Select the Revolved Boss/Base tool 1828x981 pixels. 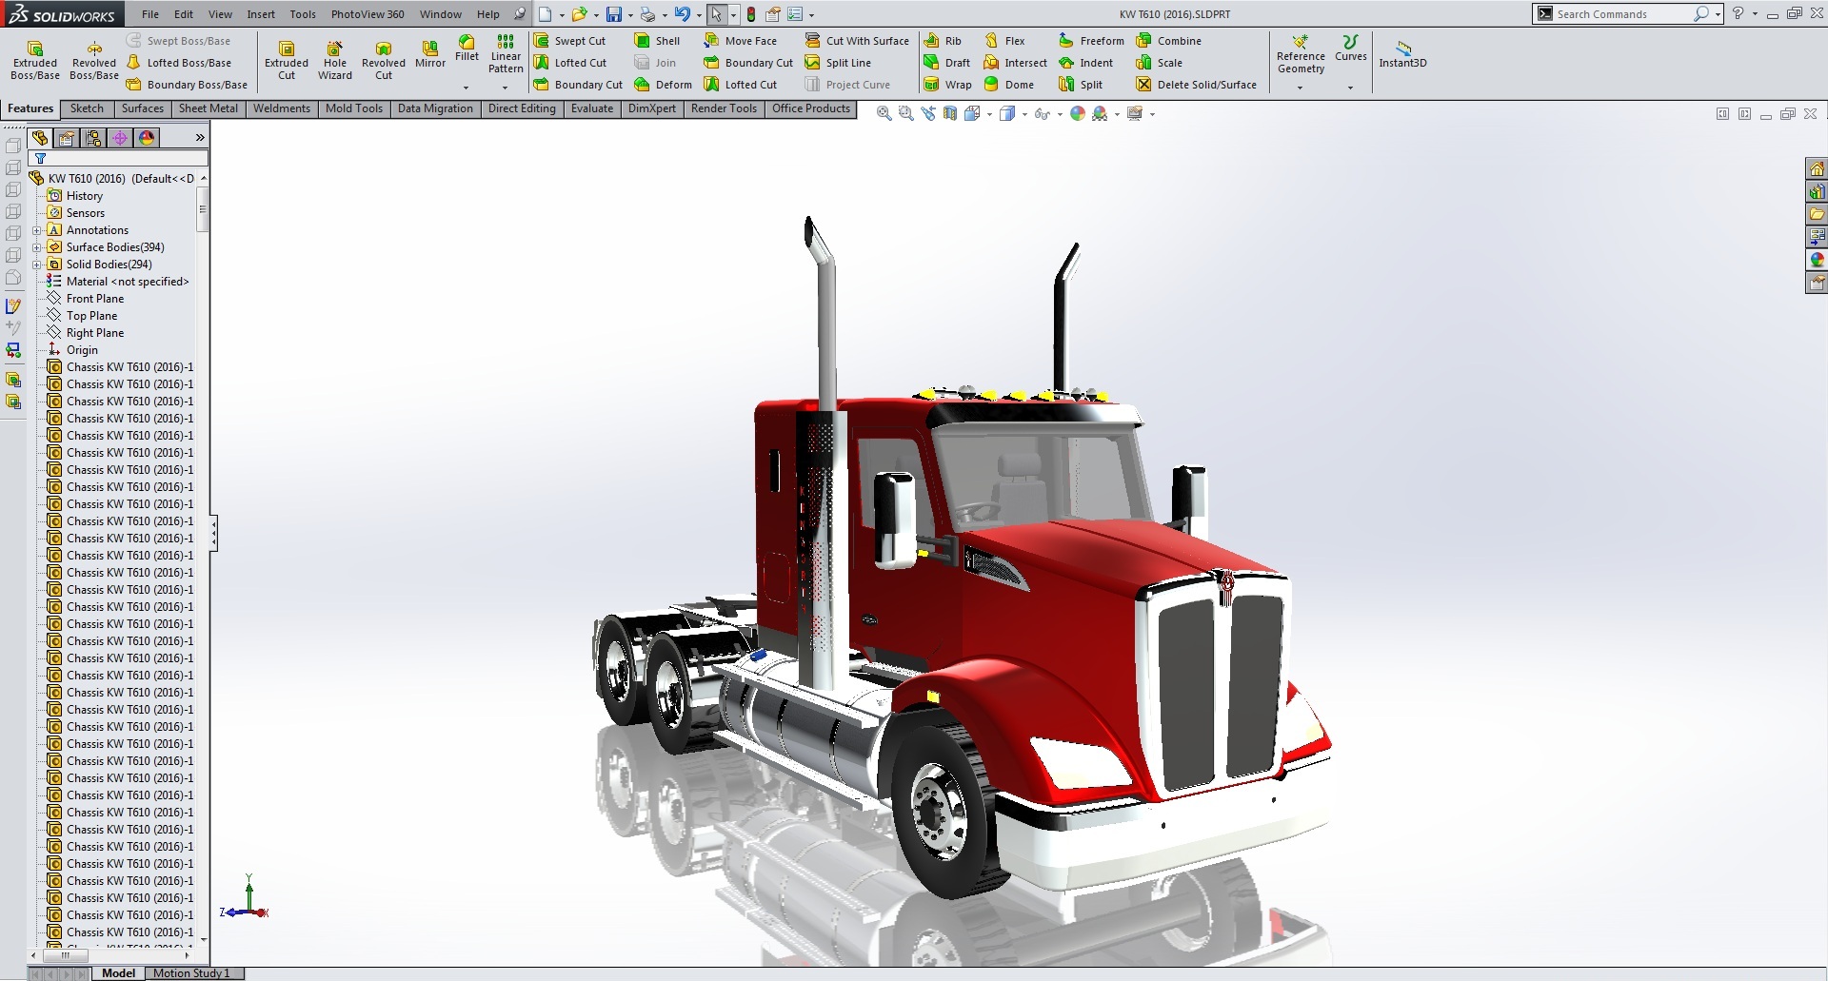94,60
